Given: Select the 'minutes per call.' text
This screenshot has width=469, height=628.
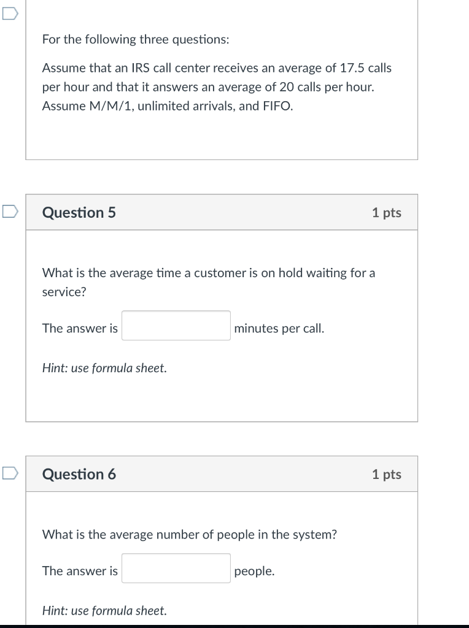Looking at the screenshot, I should click(280, 328).
